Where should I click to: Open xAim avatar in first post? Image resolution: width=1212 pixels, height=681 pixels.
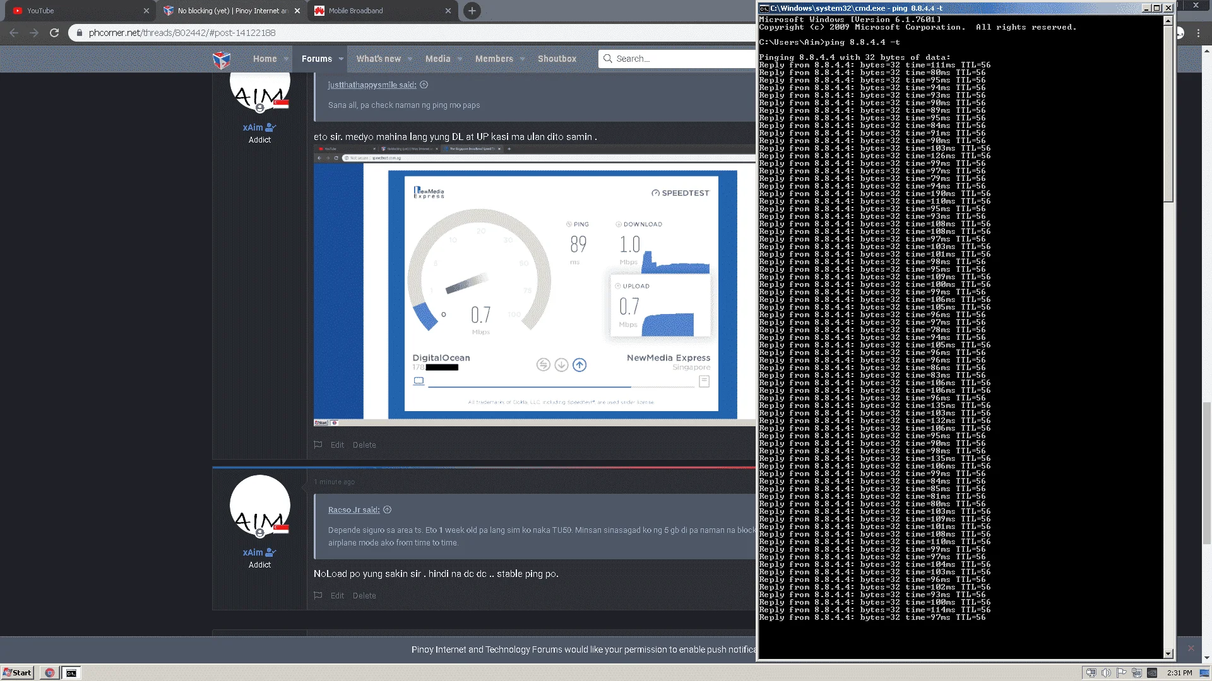pyautogui.click(x=259, y=91)
